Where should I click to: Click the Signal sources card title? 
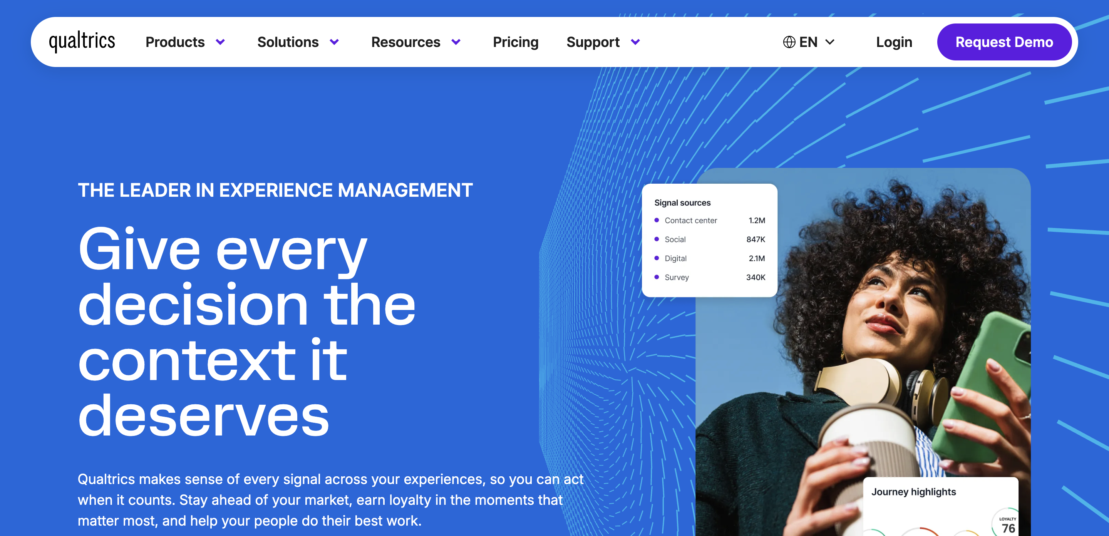(x=682, y=203)
